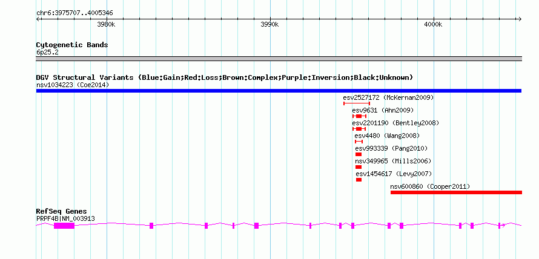539x259 pixels.
Task: Click the DGV Structural Variants track title
Action: [225, 77]
